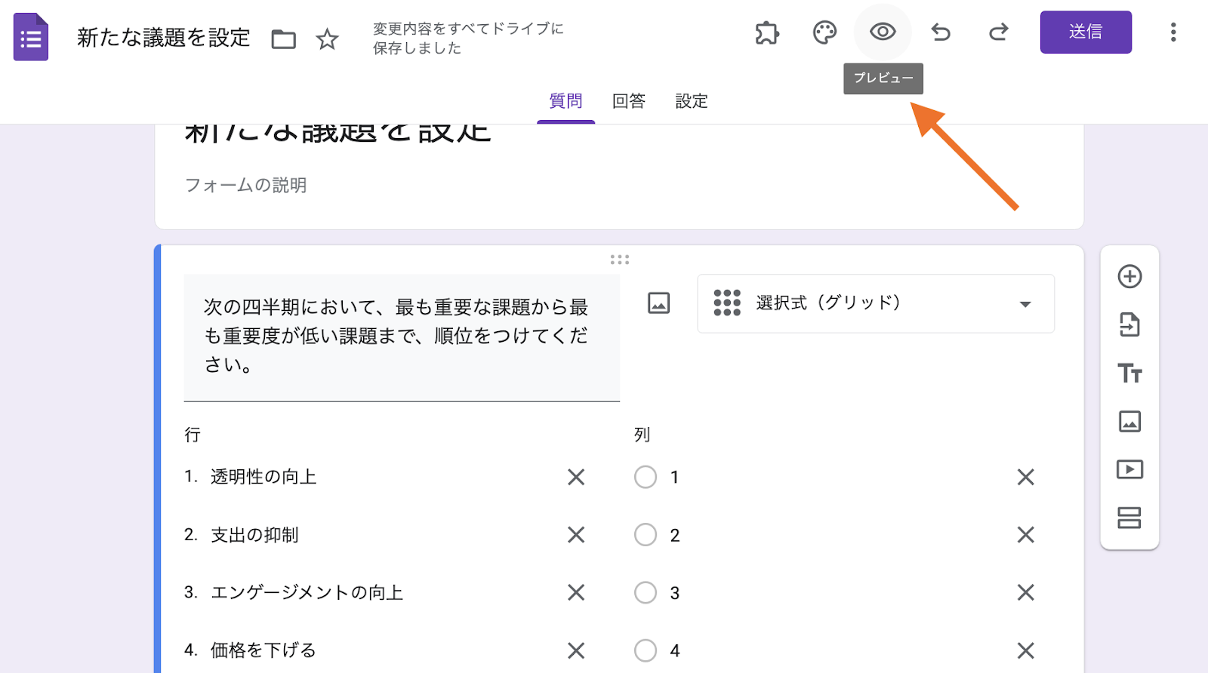Click the undo arrow icon
1208x673 pixels.
tap(941, 32)
